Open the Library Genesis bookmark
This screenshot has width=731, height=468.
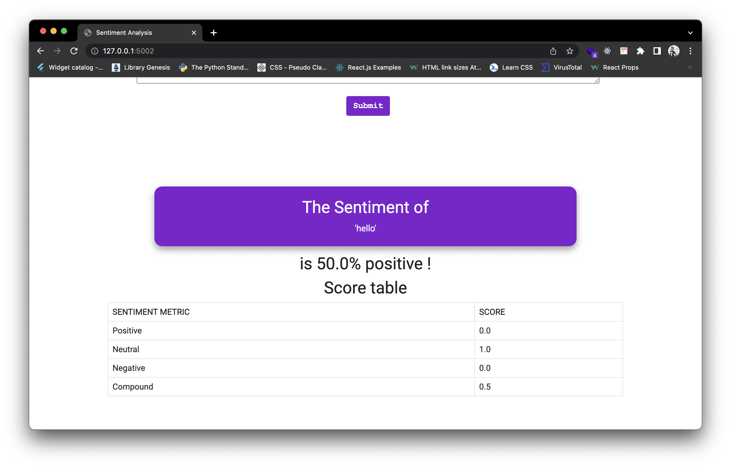coord(141,68)
